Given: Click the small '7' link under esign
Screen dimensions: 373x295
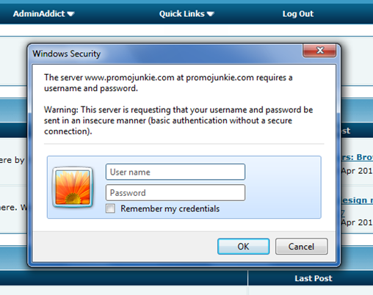Looking at the screenshot, I should 343,213.
